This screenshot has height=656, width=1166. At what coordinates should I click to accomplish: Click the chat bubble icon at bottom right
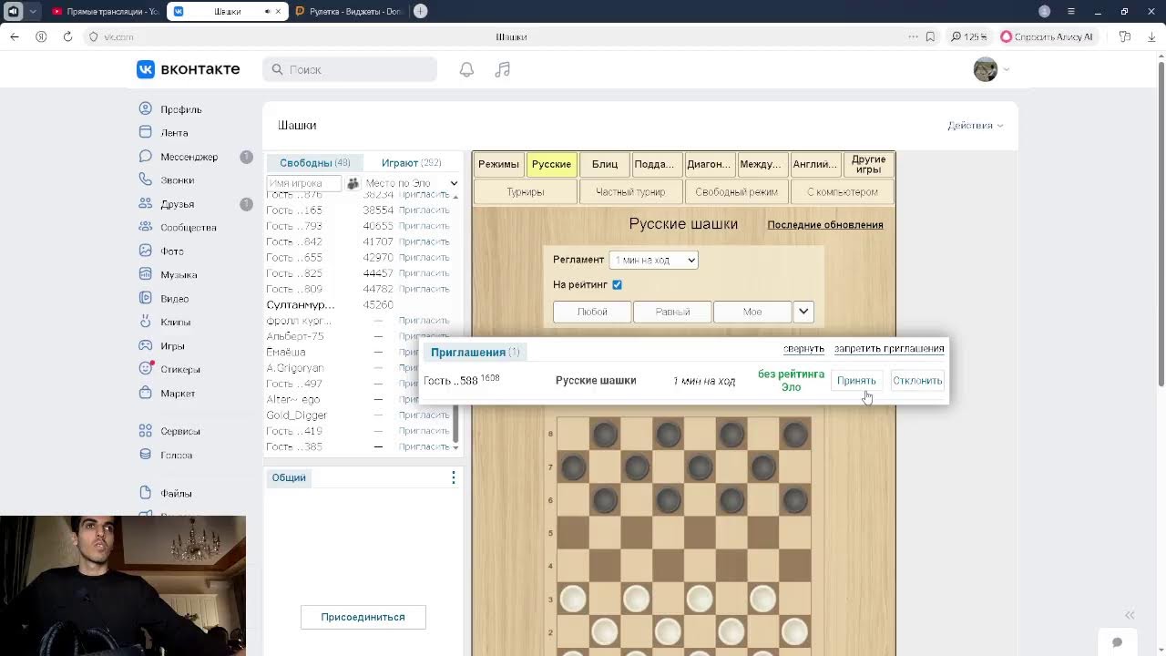1117,642
